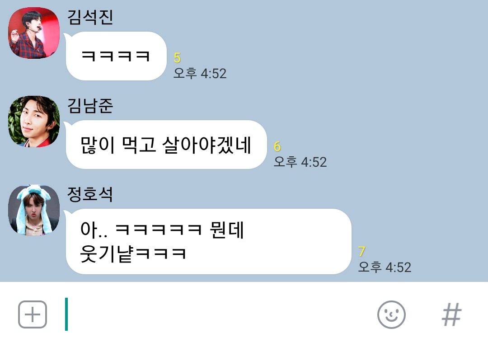Screen dimensions: 488x347
Task: Tap the unread count 5
Action: pyautogui.click(x=177, y=57)
